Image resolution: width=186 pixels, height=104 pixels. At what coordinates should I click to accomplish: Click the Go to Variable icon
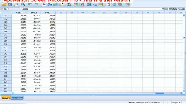pos(50,5)
